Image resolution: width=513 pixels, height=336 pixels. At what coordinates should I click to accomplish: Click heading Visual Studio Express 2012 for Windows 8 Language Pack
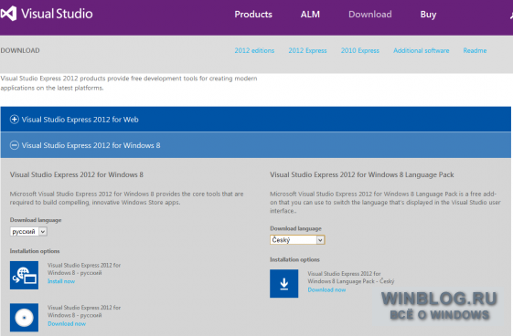coord(362,174)
